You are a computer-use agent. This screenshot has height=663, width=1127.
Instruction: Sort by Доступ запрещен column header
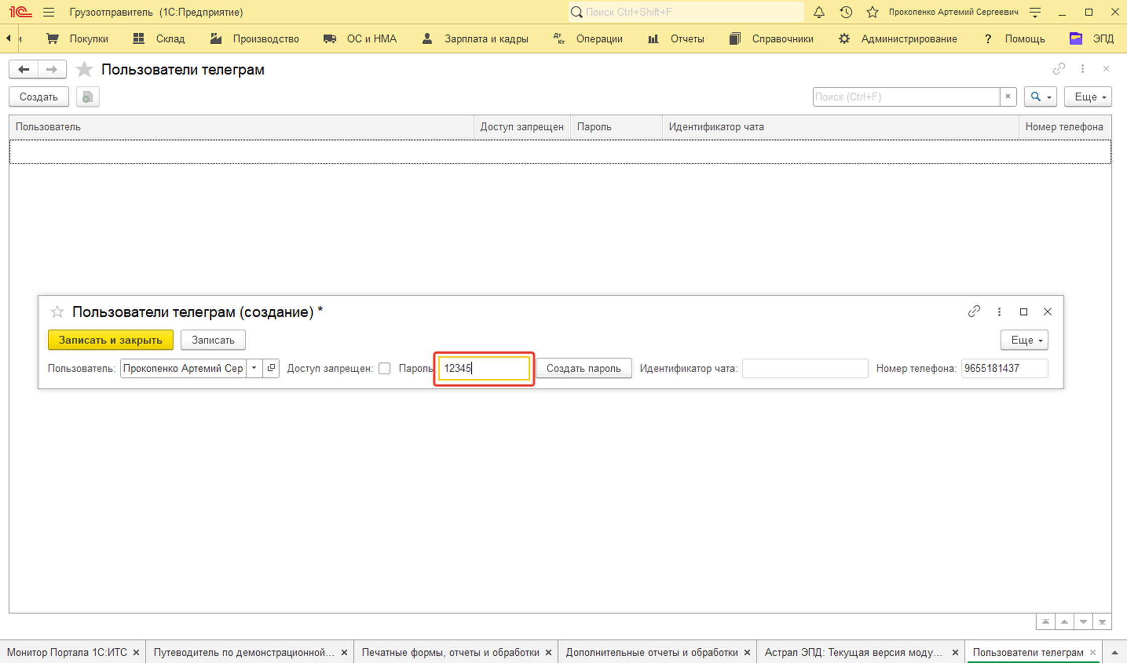coord(522,127)
